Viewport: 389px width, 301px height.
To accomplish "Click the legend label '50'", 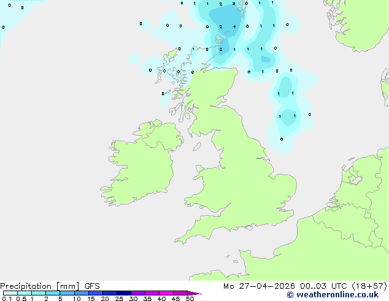I will [x=190, y=299].
